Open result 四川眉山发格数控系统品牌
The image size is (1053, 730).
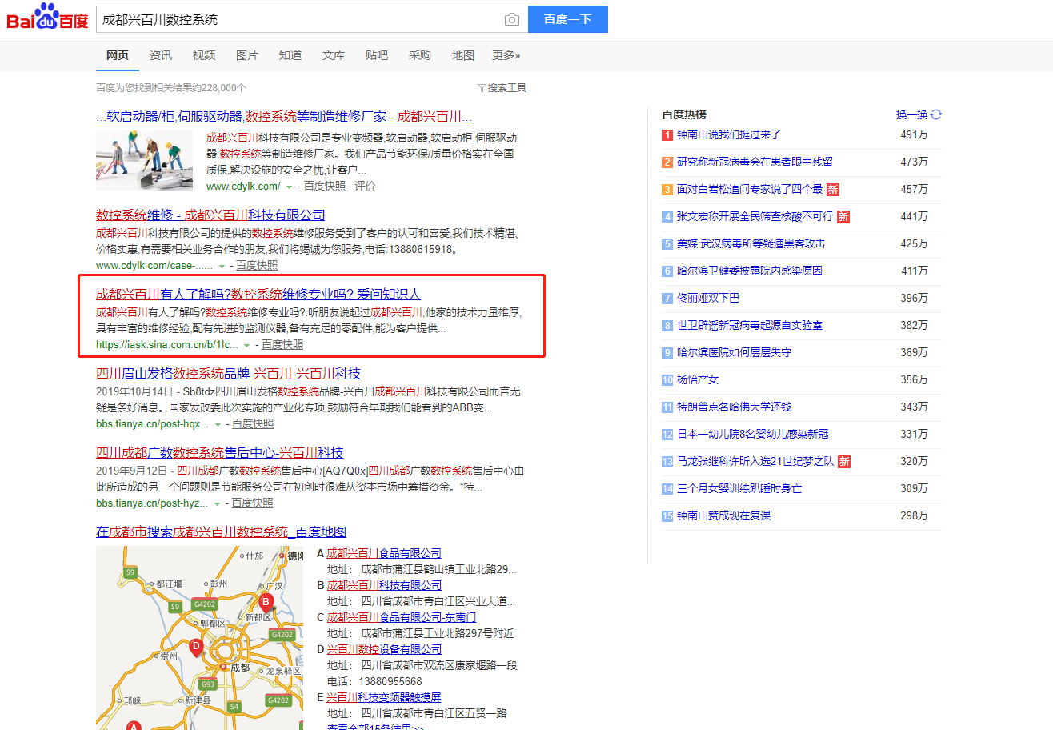(x=228, y=373)
